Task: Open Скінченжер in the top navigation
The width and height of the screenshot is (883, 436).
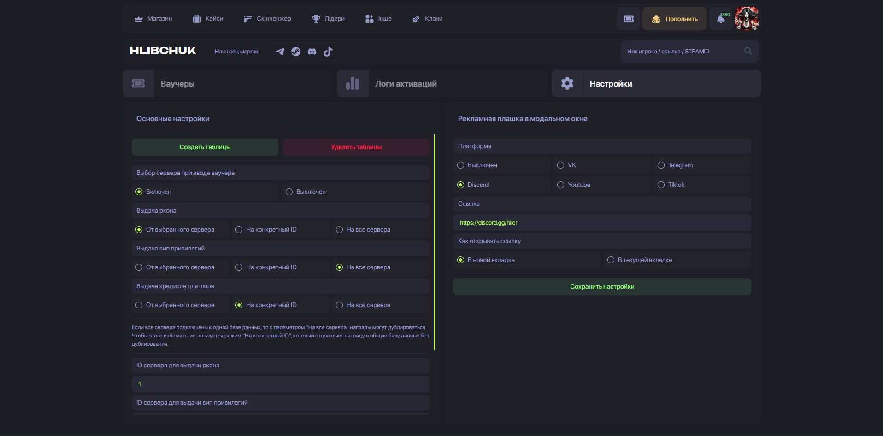Action: 267,19
